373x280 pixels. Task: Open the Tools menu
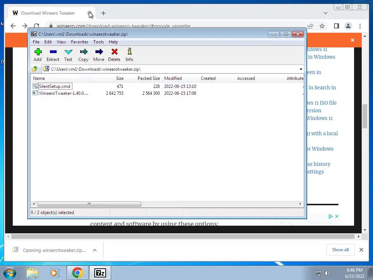98,42
